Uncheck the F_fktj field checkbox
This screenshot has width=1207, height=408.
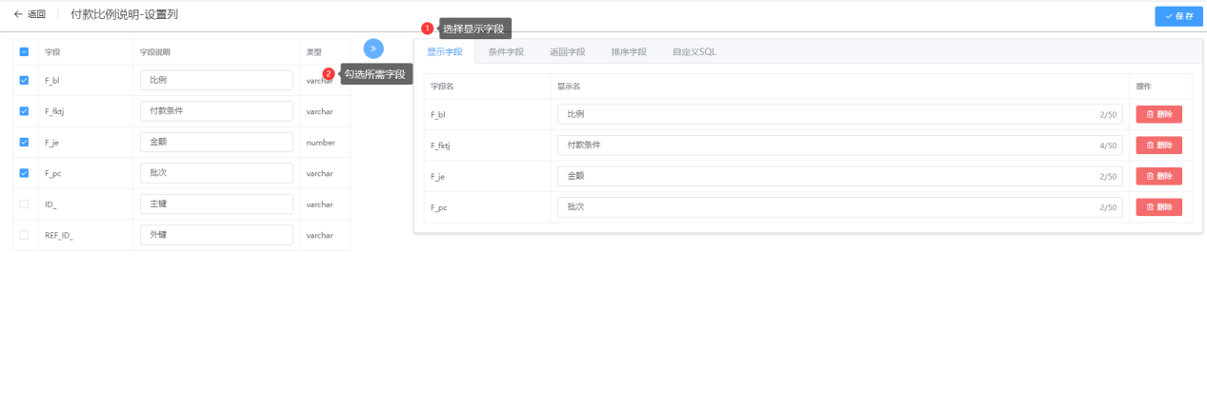click(24, 111)
